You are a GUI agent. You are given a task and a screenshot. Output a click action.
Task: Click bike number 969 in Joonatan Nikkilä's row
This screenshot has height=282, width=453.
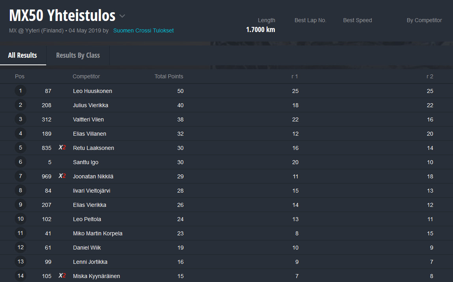click(47, 176)
